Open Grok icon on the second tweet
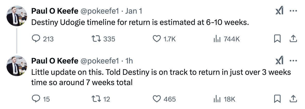Image resolution: width=305 pixels, height=109 pixels. click(x=279, y=60)
